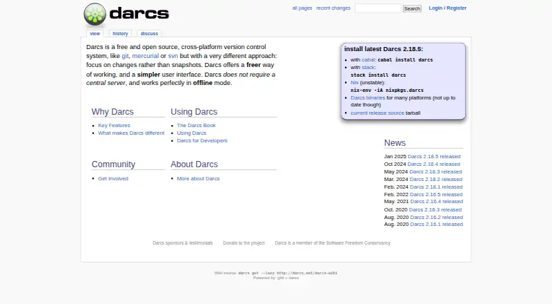
Task: Click the darcs wordmark title
Action: click(x=139, y=14)
